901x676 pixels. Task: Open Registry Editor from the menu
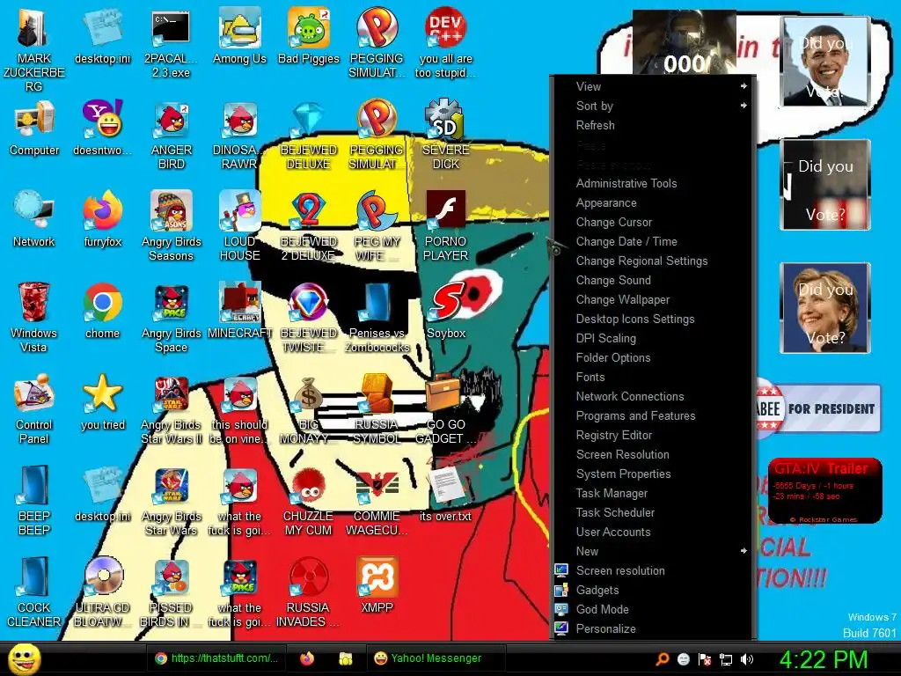click(x=653, y=435)
